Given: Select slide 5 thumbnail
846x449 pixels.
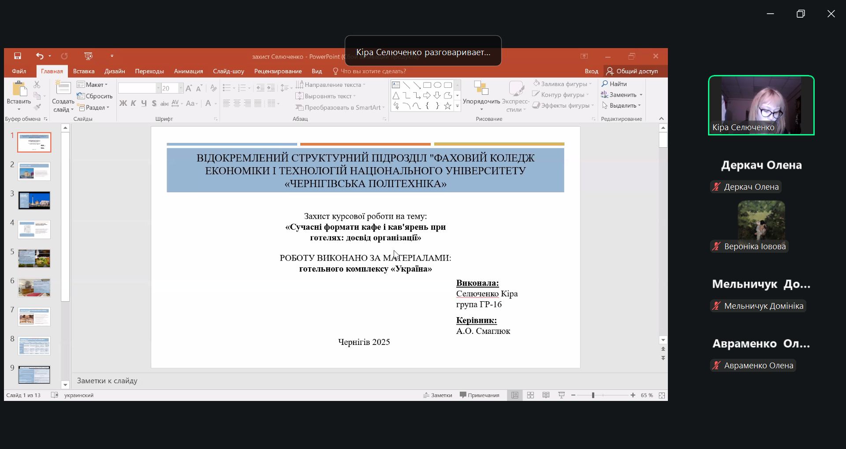Looking at the screenshot, I should 34,258.
